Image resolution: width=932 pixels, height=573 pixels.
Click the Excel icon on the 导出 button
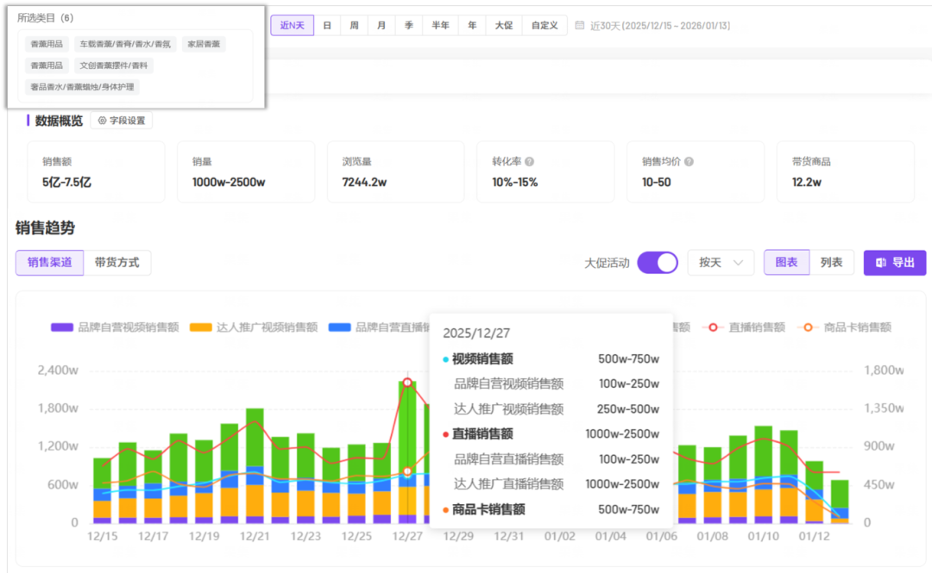click(881, 263)
